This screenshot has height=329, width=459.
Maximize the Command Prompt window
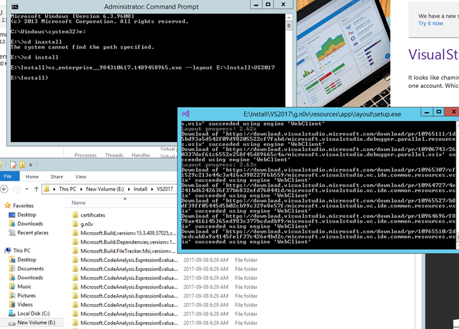(x=268, y=4)
